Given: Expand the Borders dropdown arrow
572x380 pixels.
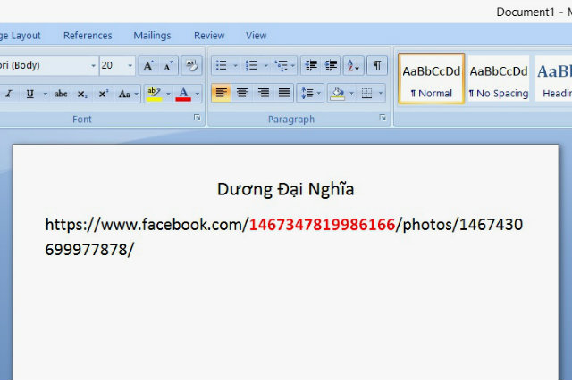Looking at the screenshot, I should [381, 93].
